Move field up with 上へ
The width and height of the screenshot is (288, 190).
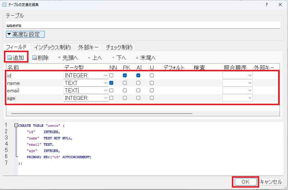point(95,58)
